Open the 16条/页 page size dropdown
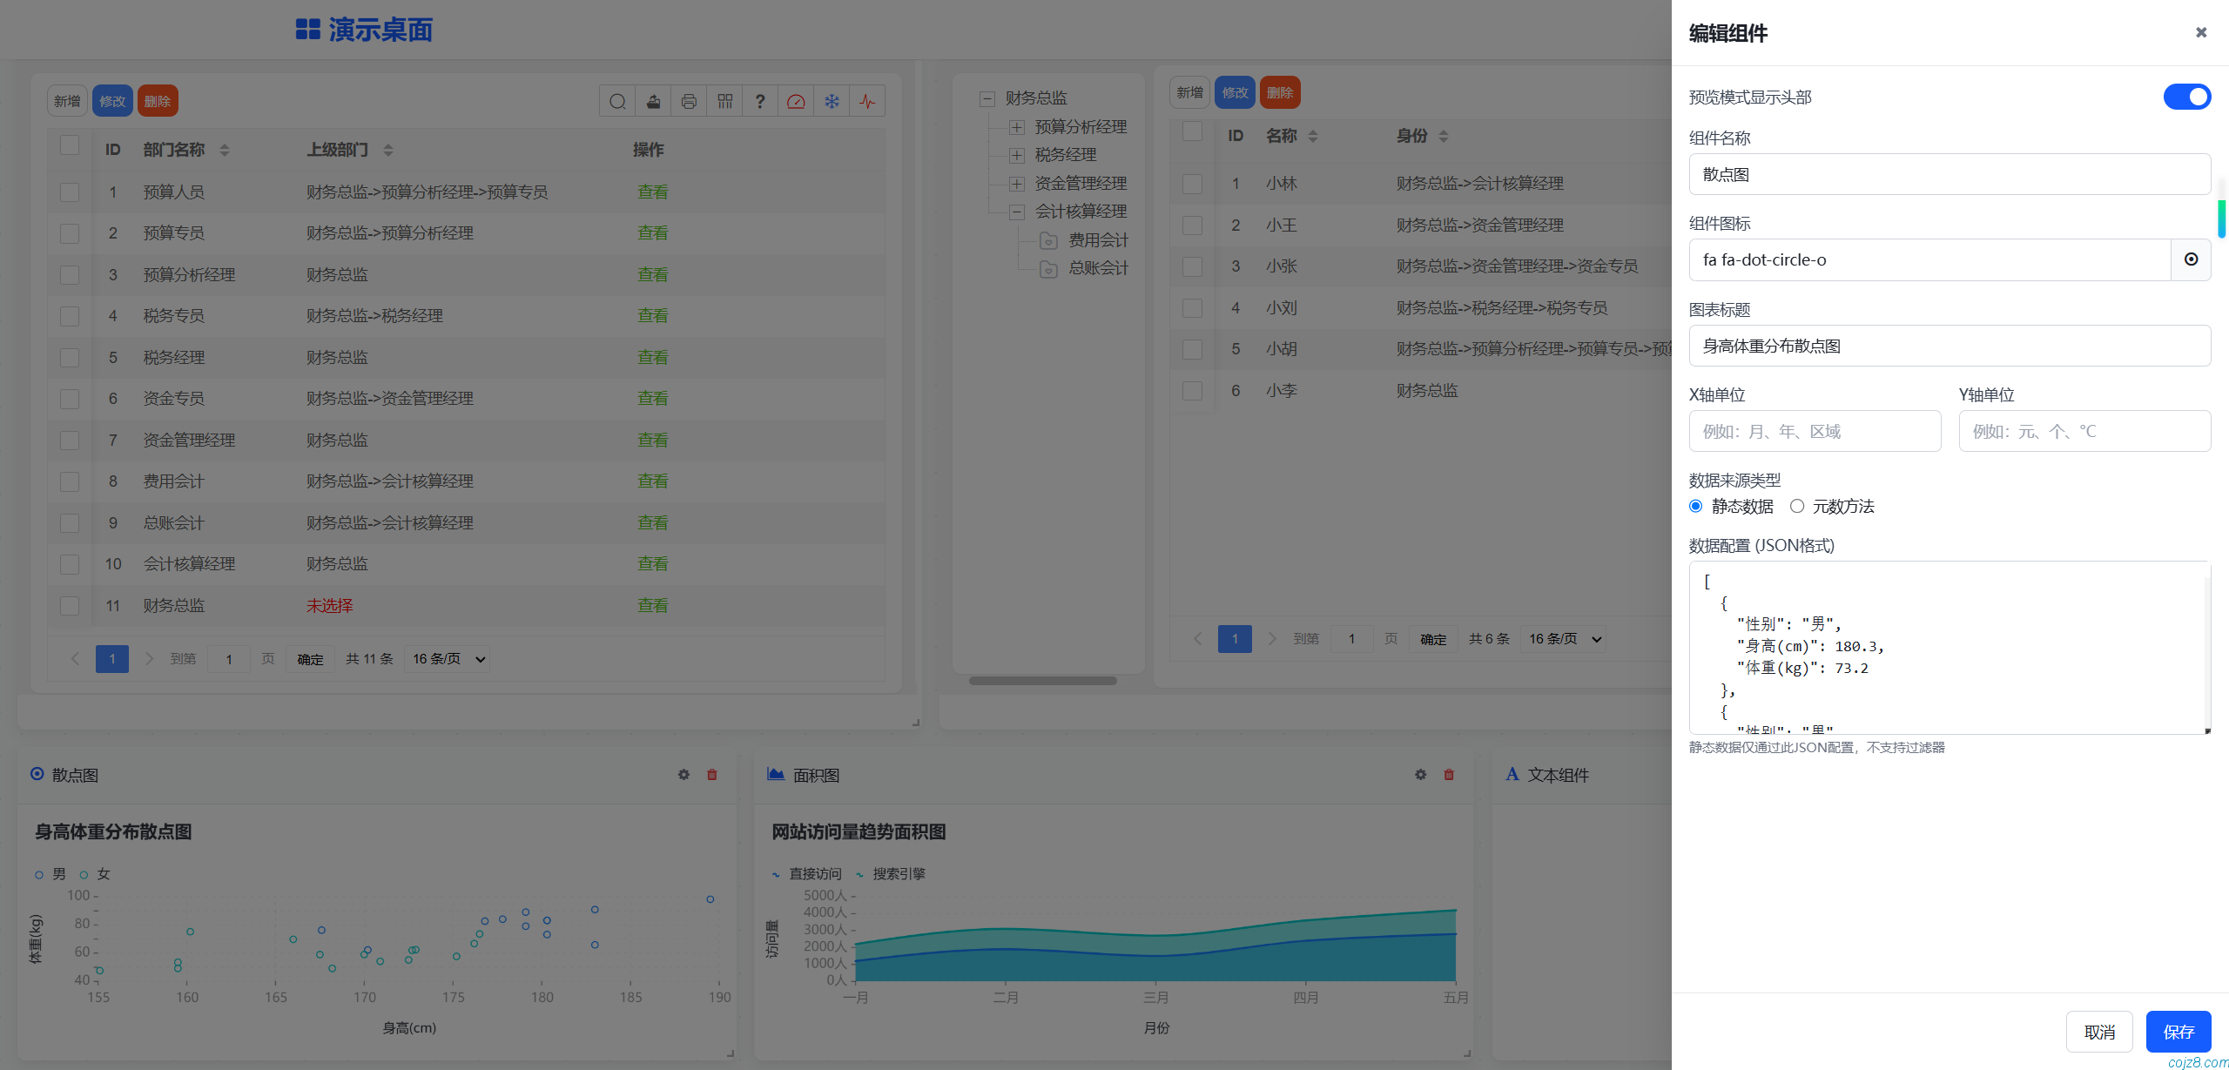The image size is (2229, 1070). click(x=446, y=658)
